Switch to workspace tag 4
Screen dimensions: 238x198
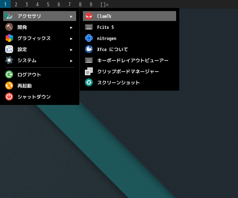coord(37,4)
